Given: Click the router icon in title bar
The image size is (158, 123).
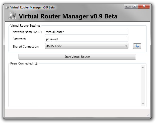Looking at the screenshot, I should (x=7, y=7).
